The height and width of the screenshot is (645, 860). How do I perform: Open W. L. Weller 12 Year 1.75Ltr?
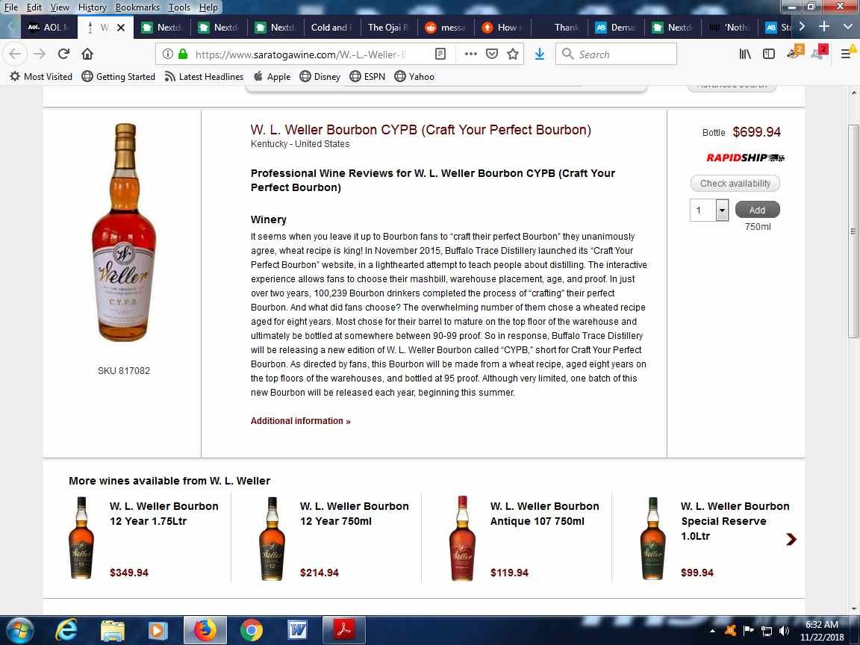(x=164, y=514)
